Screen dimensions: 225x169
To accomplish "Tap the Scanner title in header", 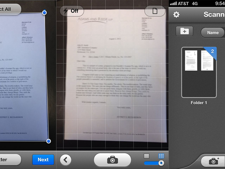I will (x=214, y=14).
